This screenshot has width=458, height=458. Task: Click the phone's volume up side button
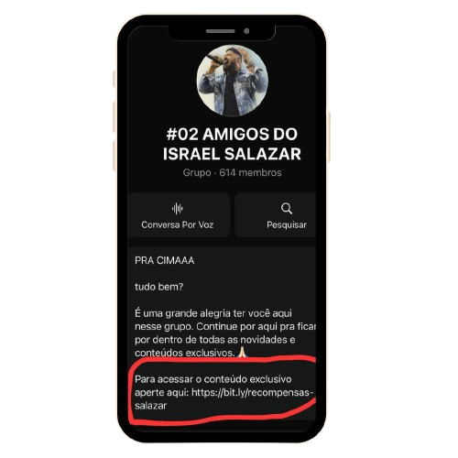(114, 117)
